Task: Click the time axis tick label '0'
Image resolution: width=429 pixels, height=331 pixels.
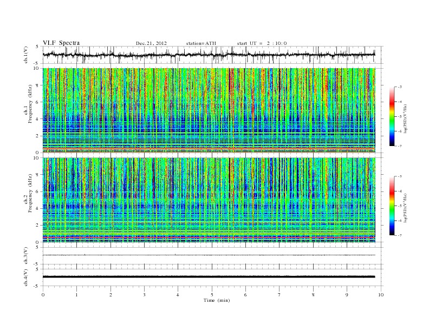Action: tap(43, 295)
